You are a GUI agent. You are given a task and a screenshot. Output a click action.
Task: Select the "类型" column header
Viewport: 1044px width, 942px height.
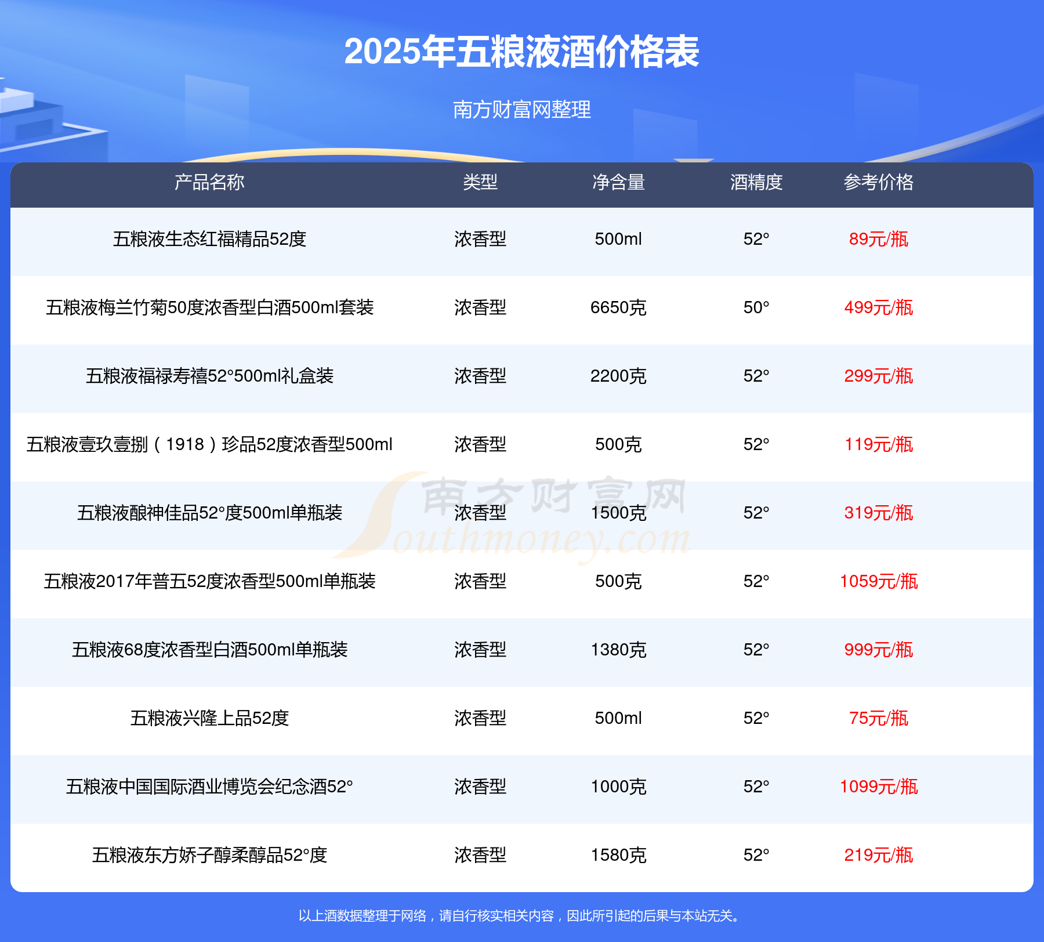click(x=480, y=182)
